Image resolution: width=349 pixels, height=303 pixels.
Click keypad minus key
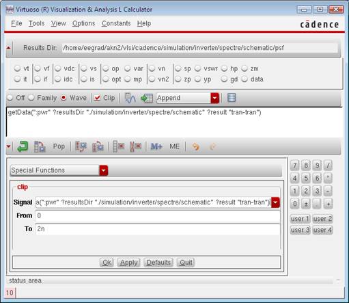click(x=328, y=191)
